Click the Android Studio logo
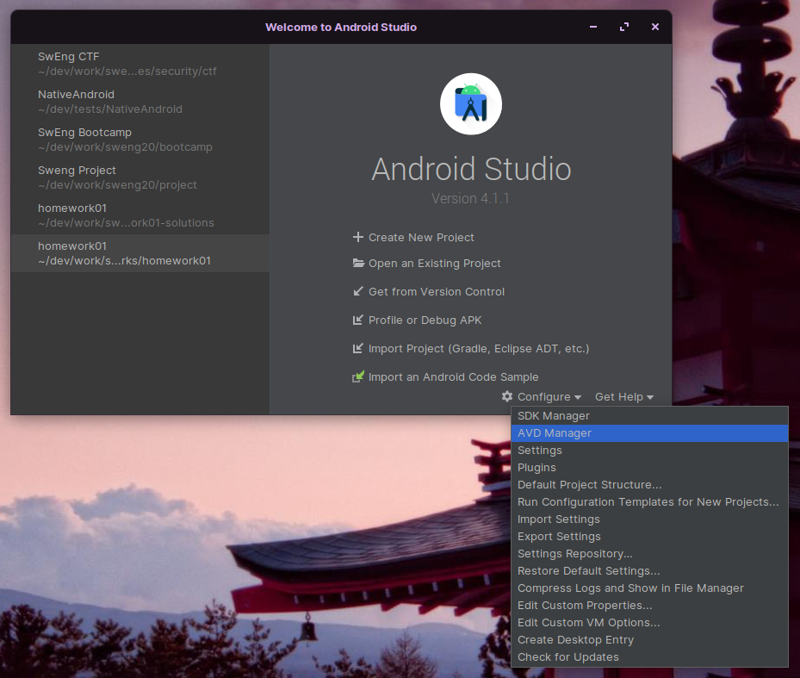Image resolution: width=800 pixels, height=678 pixels. pos(471,104)
